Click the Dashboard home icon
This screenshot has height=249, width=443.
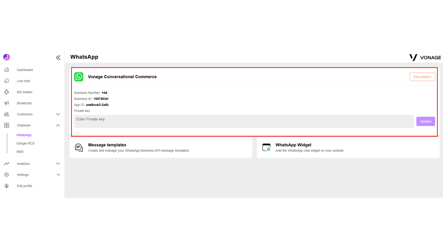coord(7,70)
